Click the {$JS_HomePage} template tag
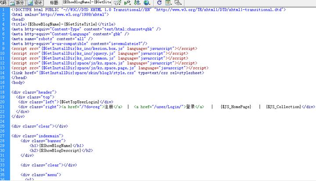 [x=236, y=107]
